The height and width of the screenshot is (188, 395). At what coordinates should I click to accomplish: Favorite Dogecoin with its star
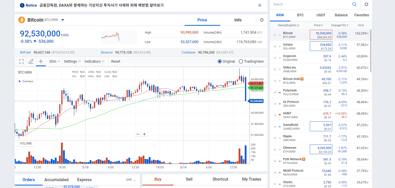275,58
